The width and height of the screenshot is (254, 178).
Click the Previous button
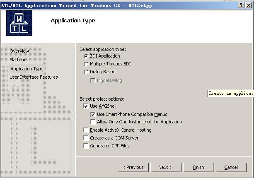[x=133, y=167]
